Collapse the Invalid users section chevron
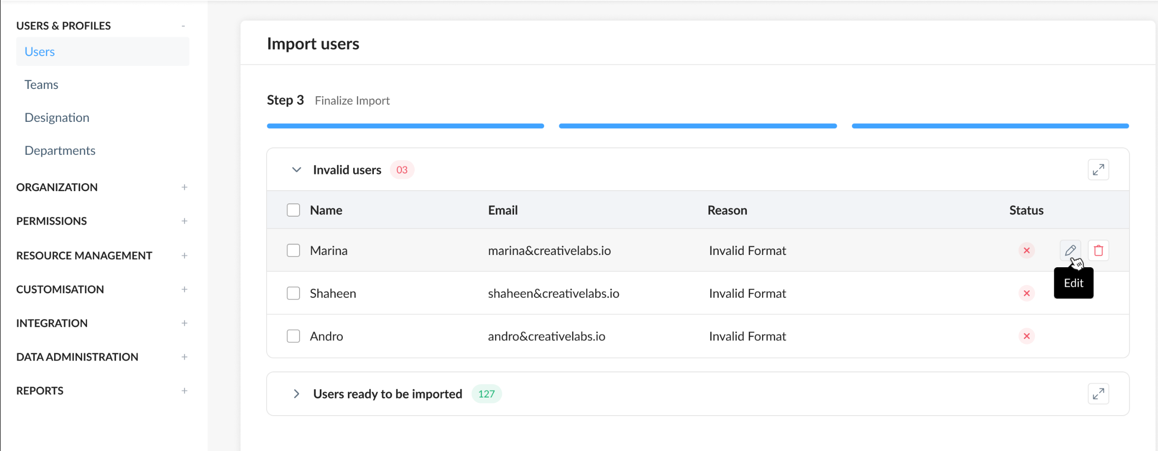1158x451 pixels. [x=296, y=170]
